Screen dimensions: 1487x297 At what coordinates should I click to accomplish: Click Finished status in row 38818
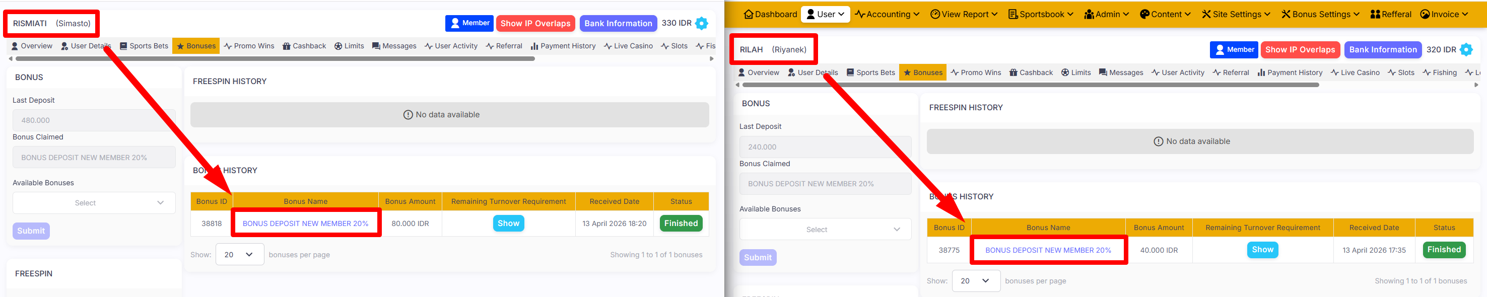[x=681, y=224]
